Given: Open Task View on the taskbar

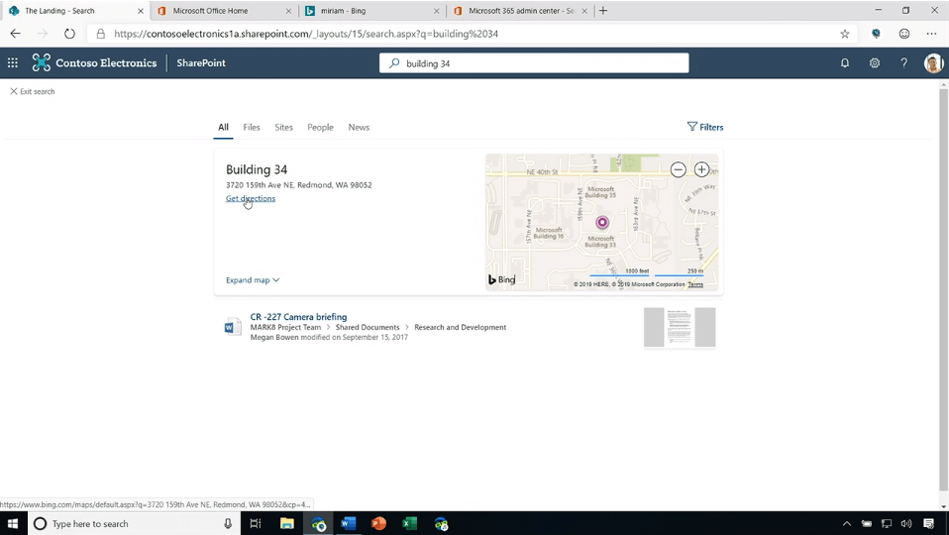Looking at the screenshot, I should point(256,523).
